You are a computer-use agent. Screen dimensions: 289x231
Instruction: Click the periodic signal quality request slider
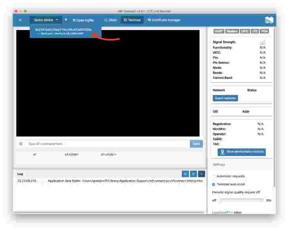click(241, 200)
